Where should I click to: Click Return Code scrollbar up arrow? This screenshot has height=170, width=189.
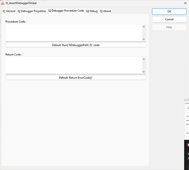pos(144,59)
